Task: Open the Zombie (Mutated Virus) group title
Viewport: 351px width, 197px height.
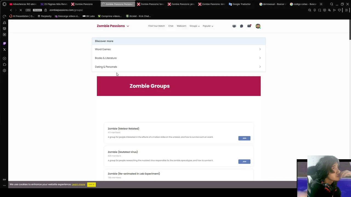Action: click(x=123, y=152)
